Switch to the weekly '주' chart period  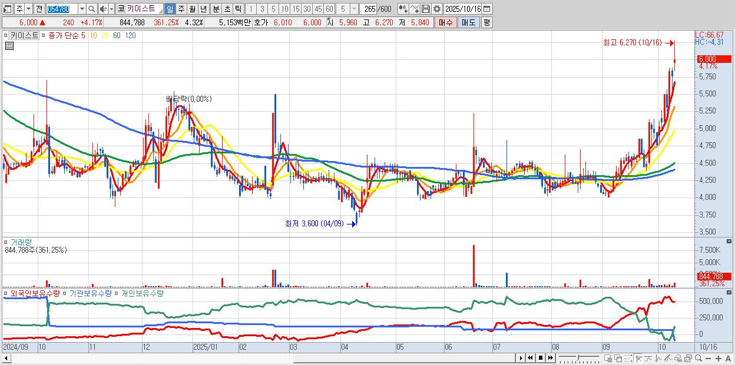(181, 9)
